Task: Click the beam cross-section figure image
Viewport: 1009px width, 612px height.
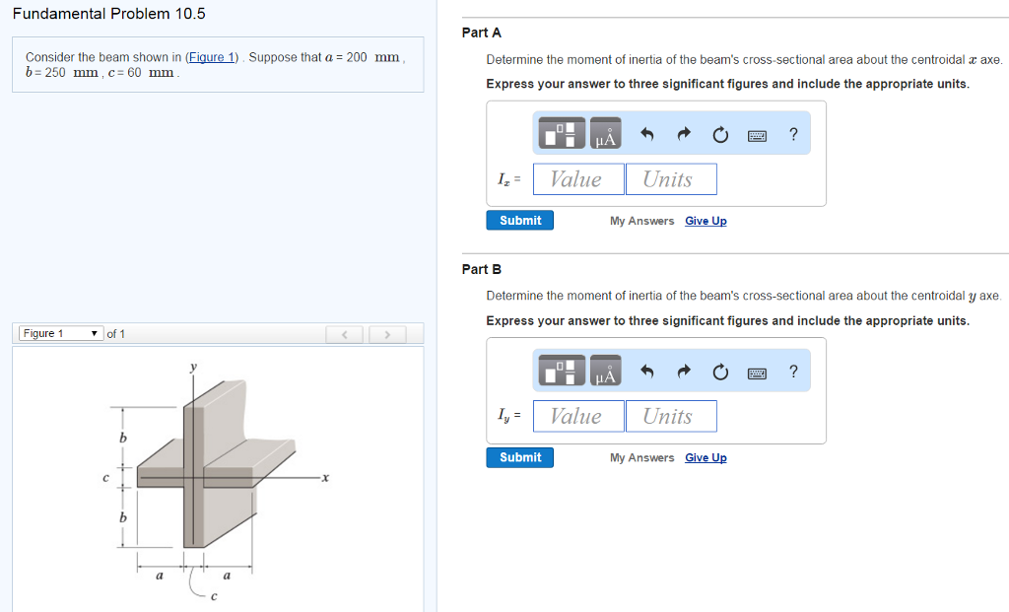Action: pyautogui.click(x=217, y=479)
